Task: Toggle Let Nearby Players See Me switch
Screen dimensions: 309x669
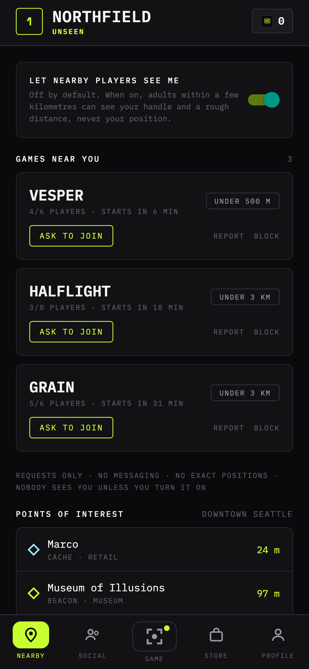Action: tap(264, 100)
